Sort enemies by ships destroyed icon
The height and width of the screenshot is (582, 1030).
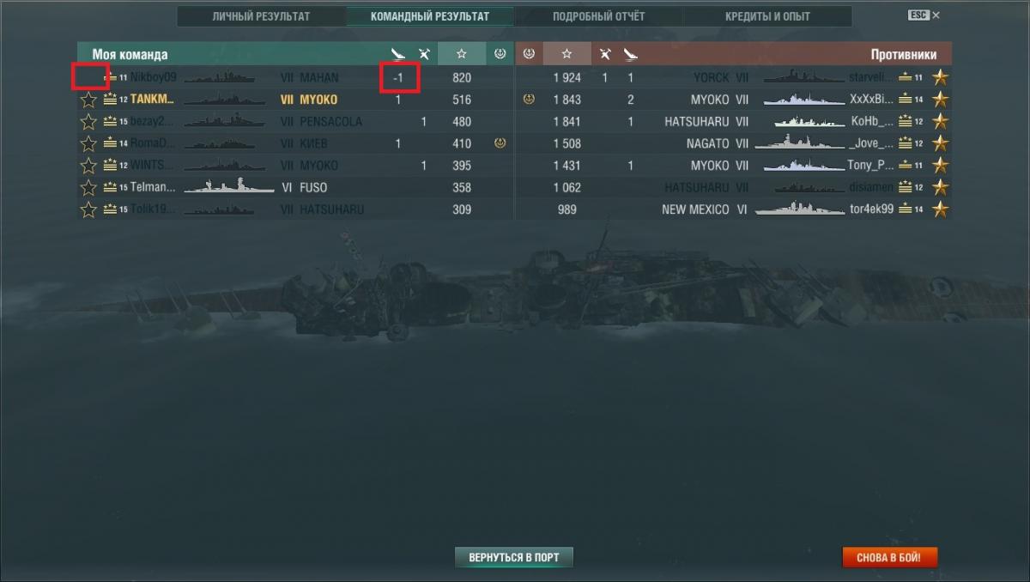pyautogui.click(x=631, y=54)
